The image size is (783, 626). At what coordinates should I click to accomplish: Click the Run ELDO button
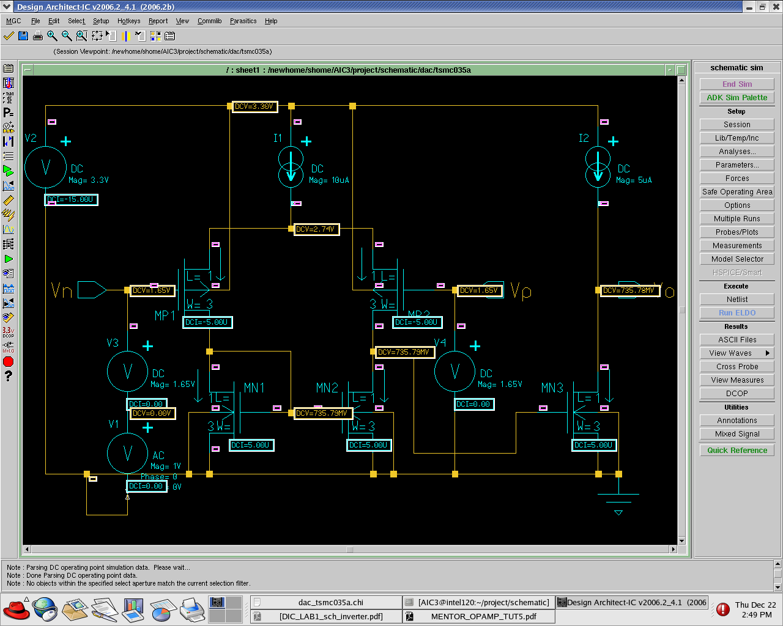click(737, 313)
